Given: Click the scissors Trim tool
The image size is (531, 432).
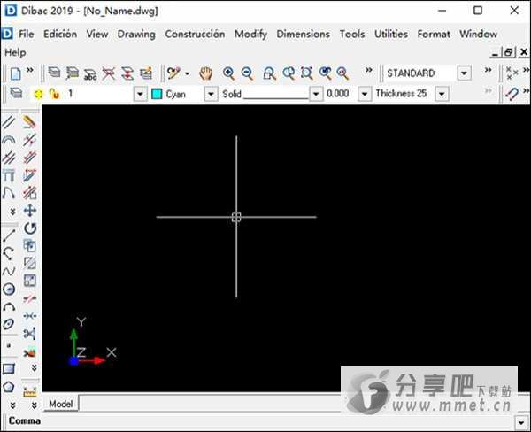Looking at the screenshot, I should [x=30, y=334].
